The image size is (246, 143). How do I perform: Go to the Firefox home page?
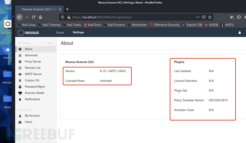(x=41, y=17)
